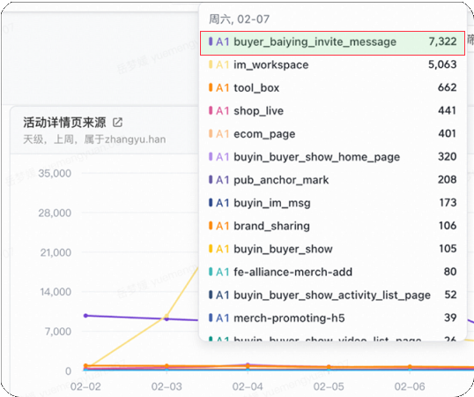Click the 02-05 x-axis date label
The height and width of the screenshot is (397, 474).
(x=329, y=386)
